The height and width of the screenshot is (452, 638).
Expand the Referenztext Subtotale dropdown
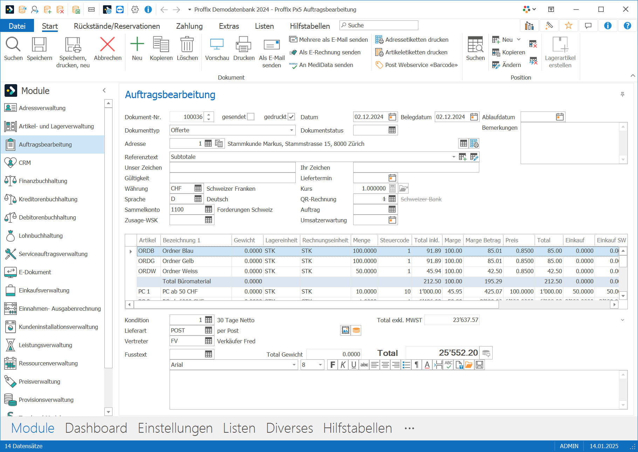[x=454, y=157]
